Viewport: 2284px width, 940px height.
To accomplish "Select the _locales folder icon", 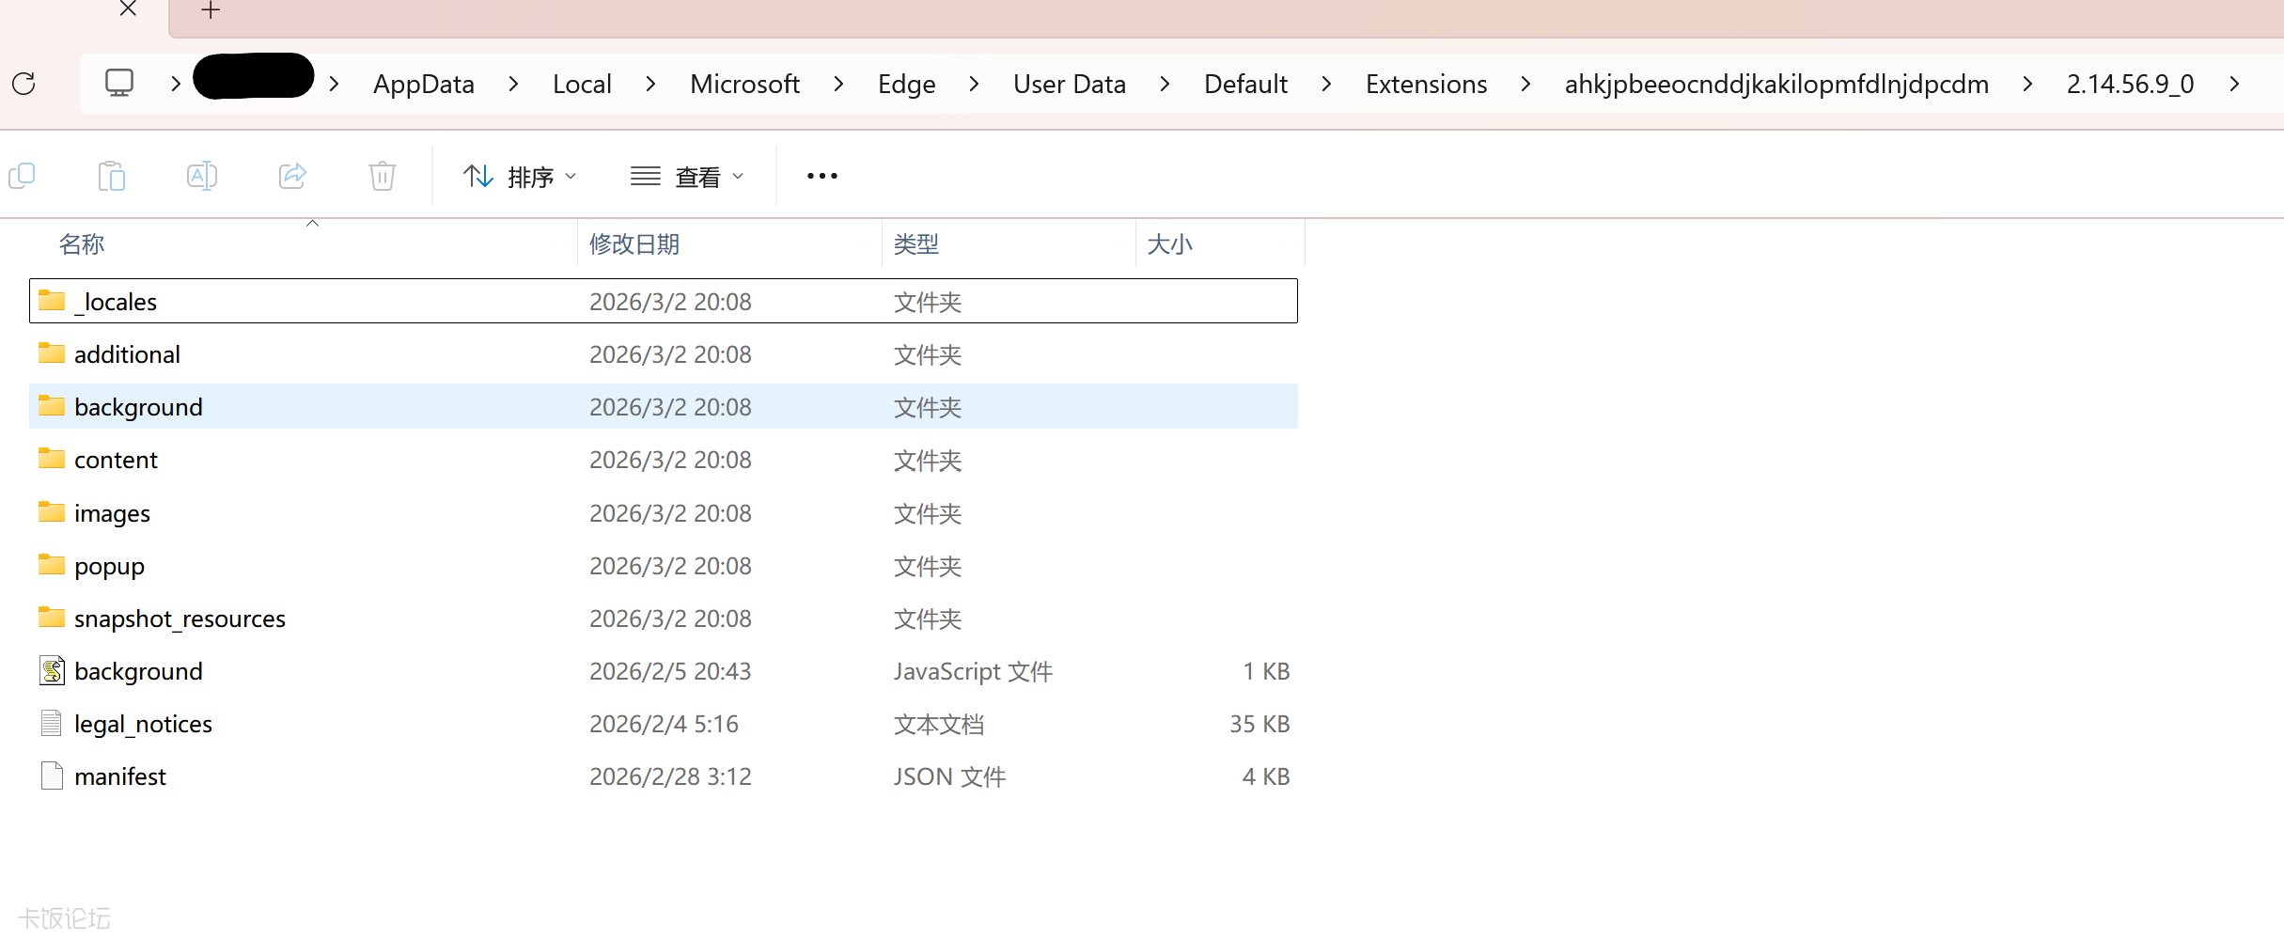I will coord(52,301).
